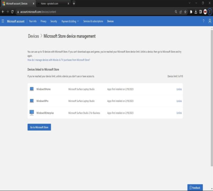The height and width of the screenshot is (191, 213).
Task: Open the Your info page
Action: click(x=33, y=21)
